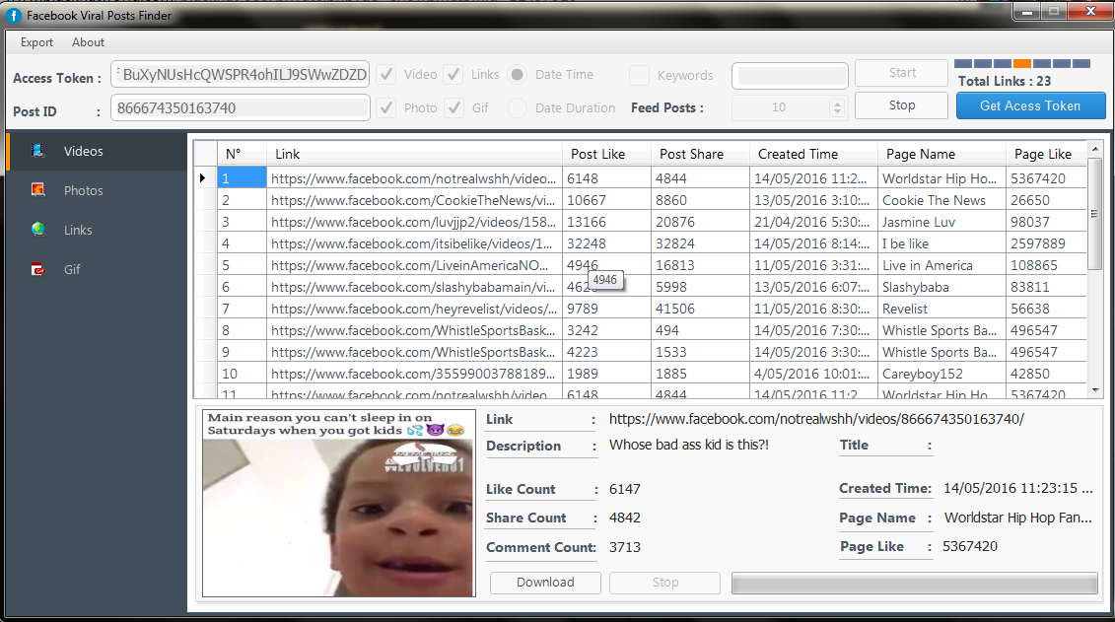This screenshot has width=1115, height=622.
Task: Sort by the Page Like column header
Action: point(1046,154)
